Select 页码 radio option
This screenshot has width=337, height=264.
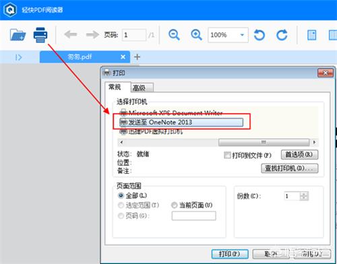tap(121, 216)
